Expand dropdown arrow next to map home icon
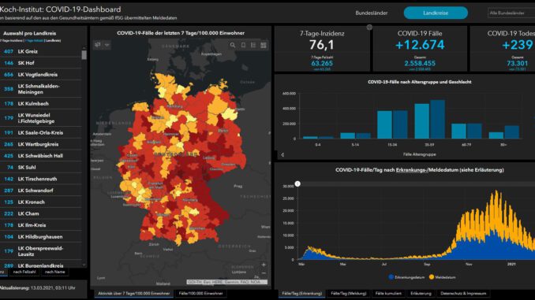This screenshot has width=535, height=300. point(107,45)
